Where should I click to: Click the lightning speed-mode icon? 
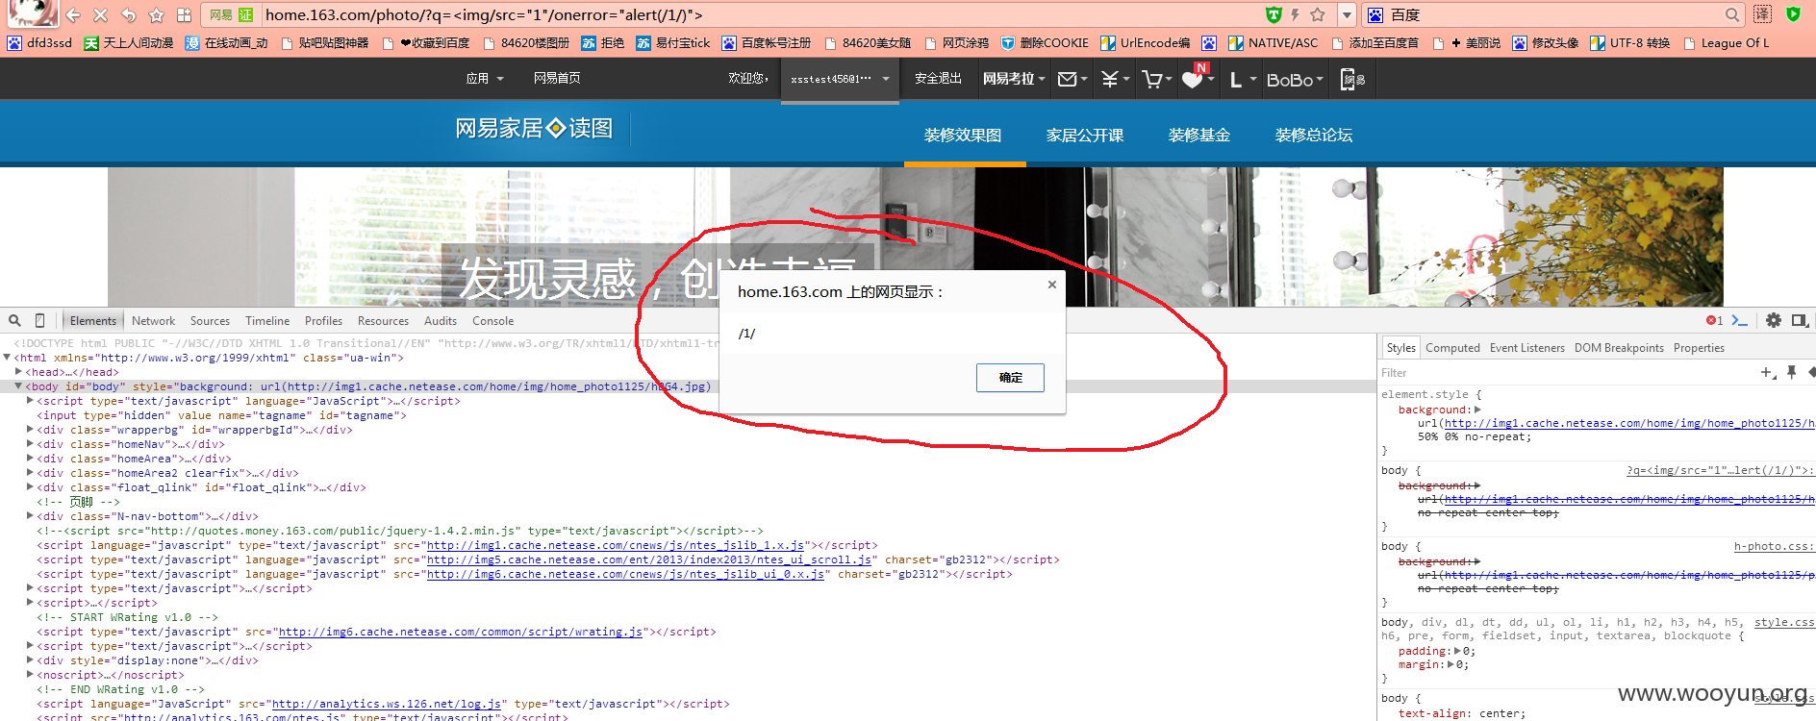tap(1295, 14)
